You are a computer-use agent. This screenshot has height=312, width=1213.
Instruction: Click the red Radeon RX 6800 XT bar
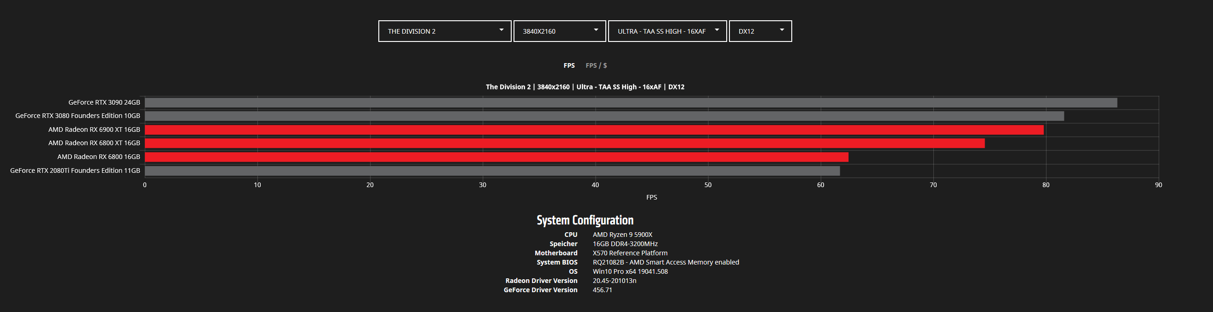565,143
